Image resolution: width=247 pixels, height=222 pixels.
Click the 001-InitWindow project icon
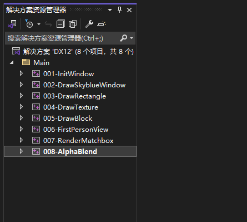(x=36, y=73)
